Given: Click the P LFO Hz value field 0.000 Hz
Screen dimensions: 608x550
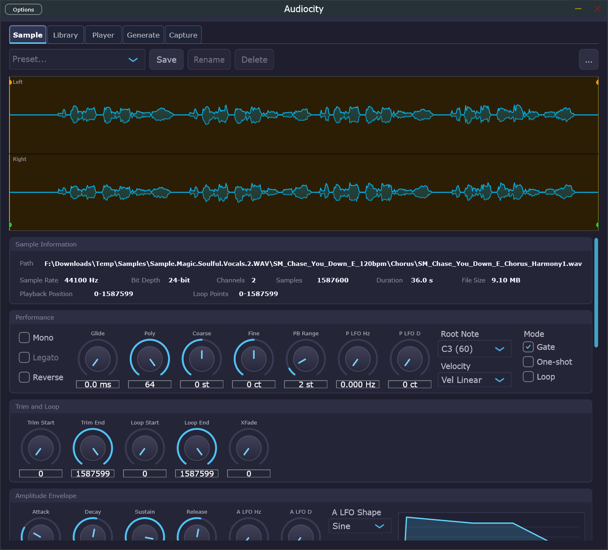Looking at the screenshot, I should [x=358, y=384].
